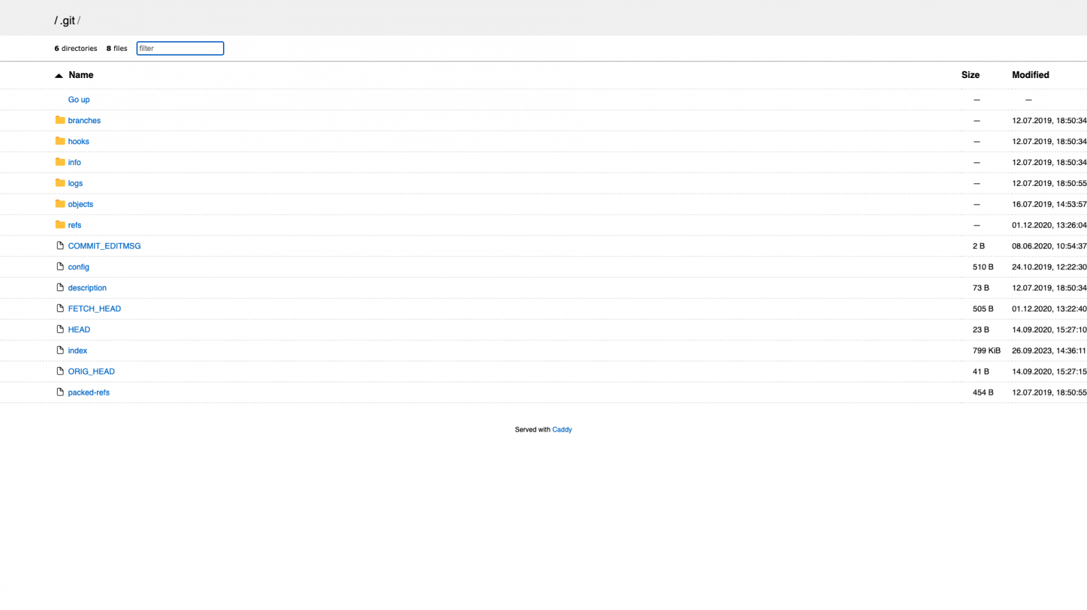The image size is (1087, 610).
Task: Open the description file link
Action: point(87,288)
